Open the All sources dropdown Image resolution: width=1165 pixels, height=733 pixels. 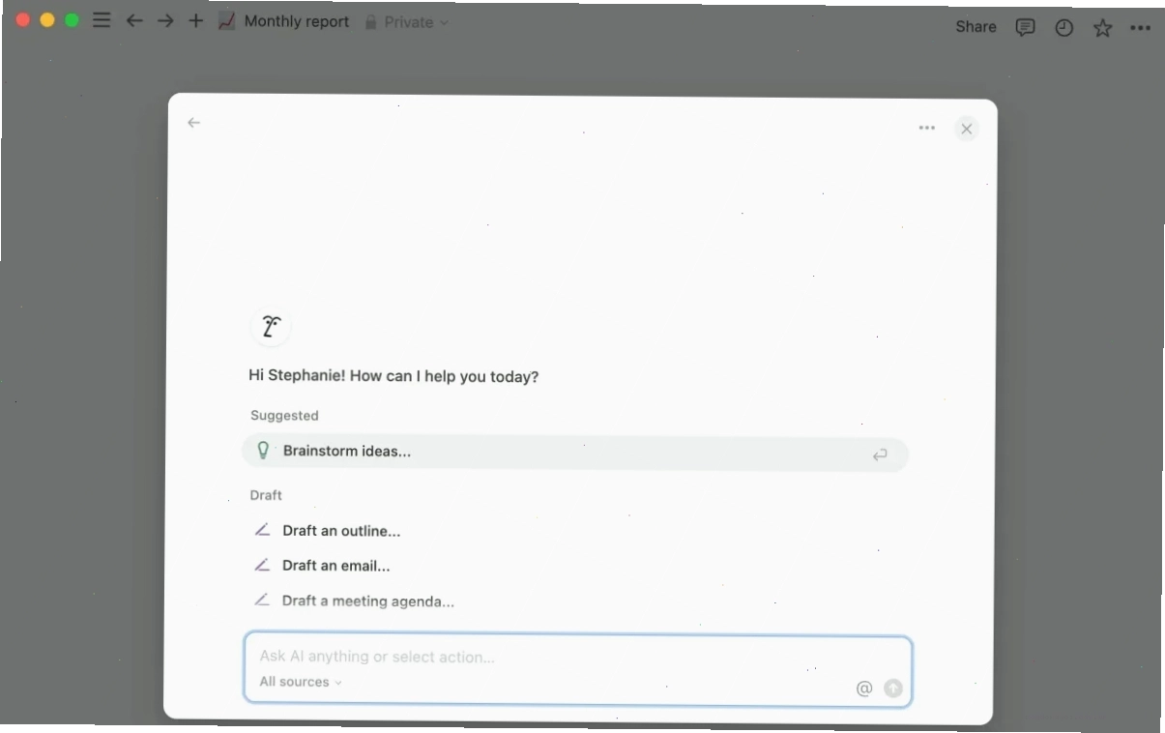301,682
